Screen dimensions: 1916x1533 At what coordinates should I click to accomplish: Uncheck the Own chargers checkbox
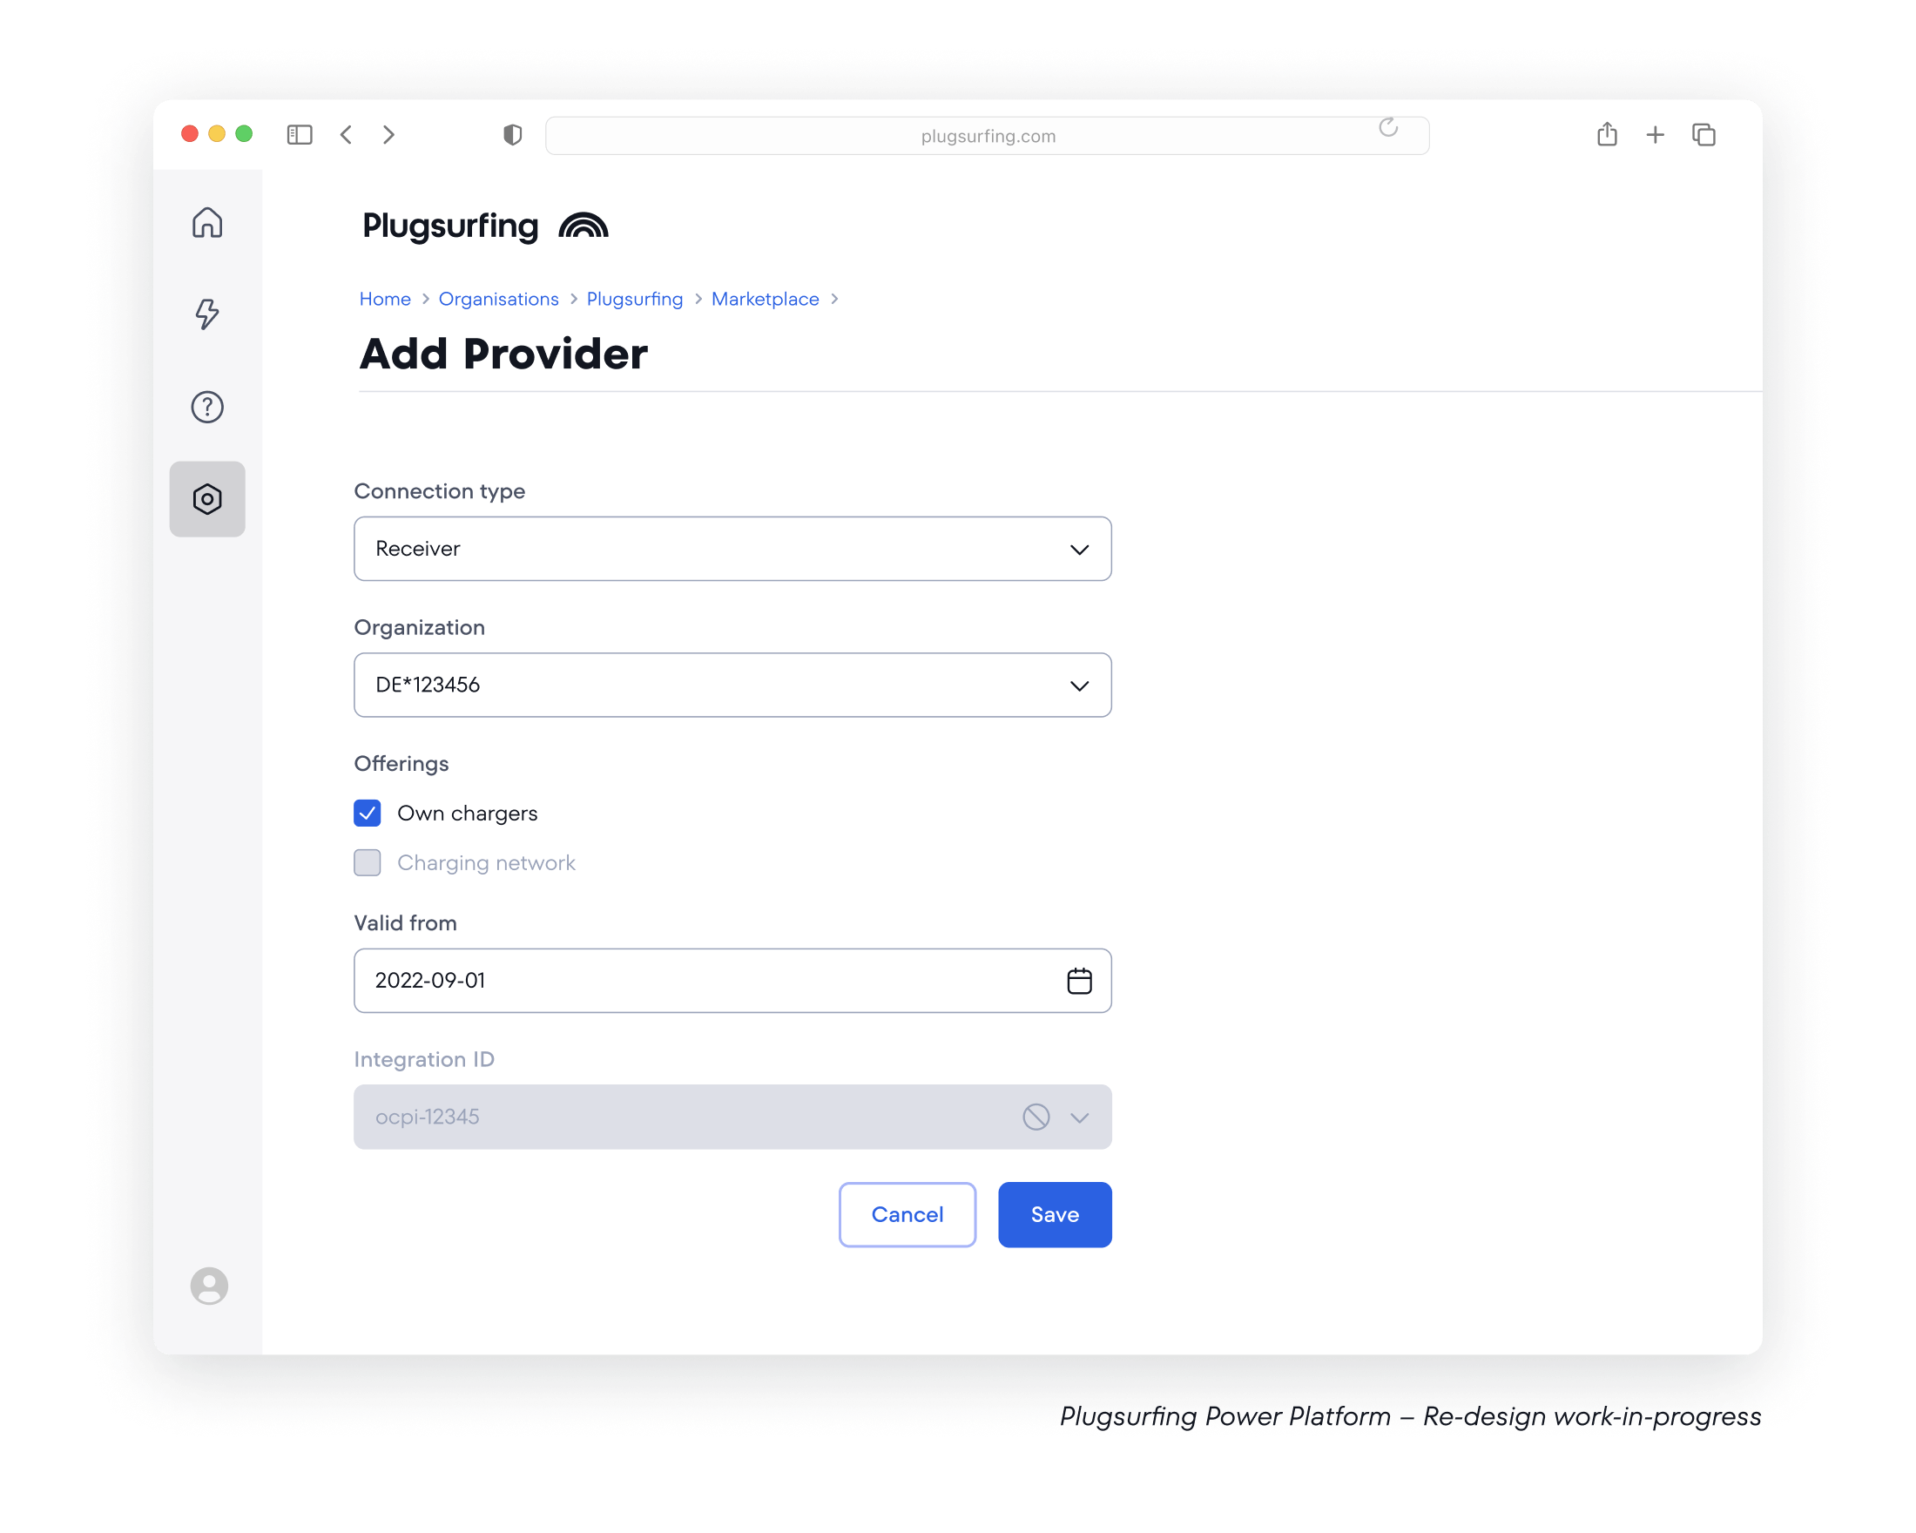(367, 814)
